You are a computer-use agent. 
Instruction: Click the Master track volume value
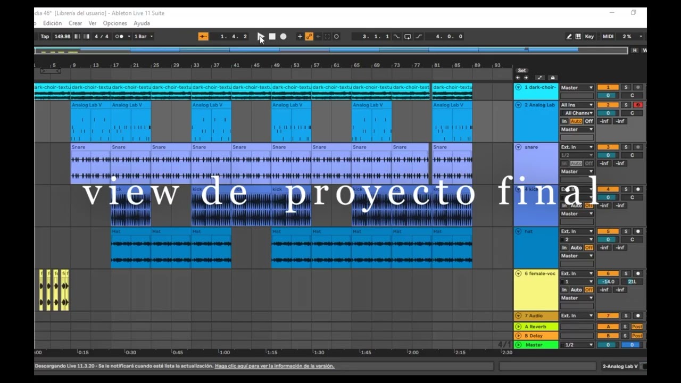point(608,345)
